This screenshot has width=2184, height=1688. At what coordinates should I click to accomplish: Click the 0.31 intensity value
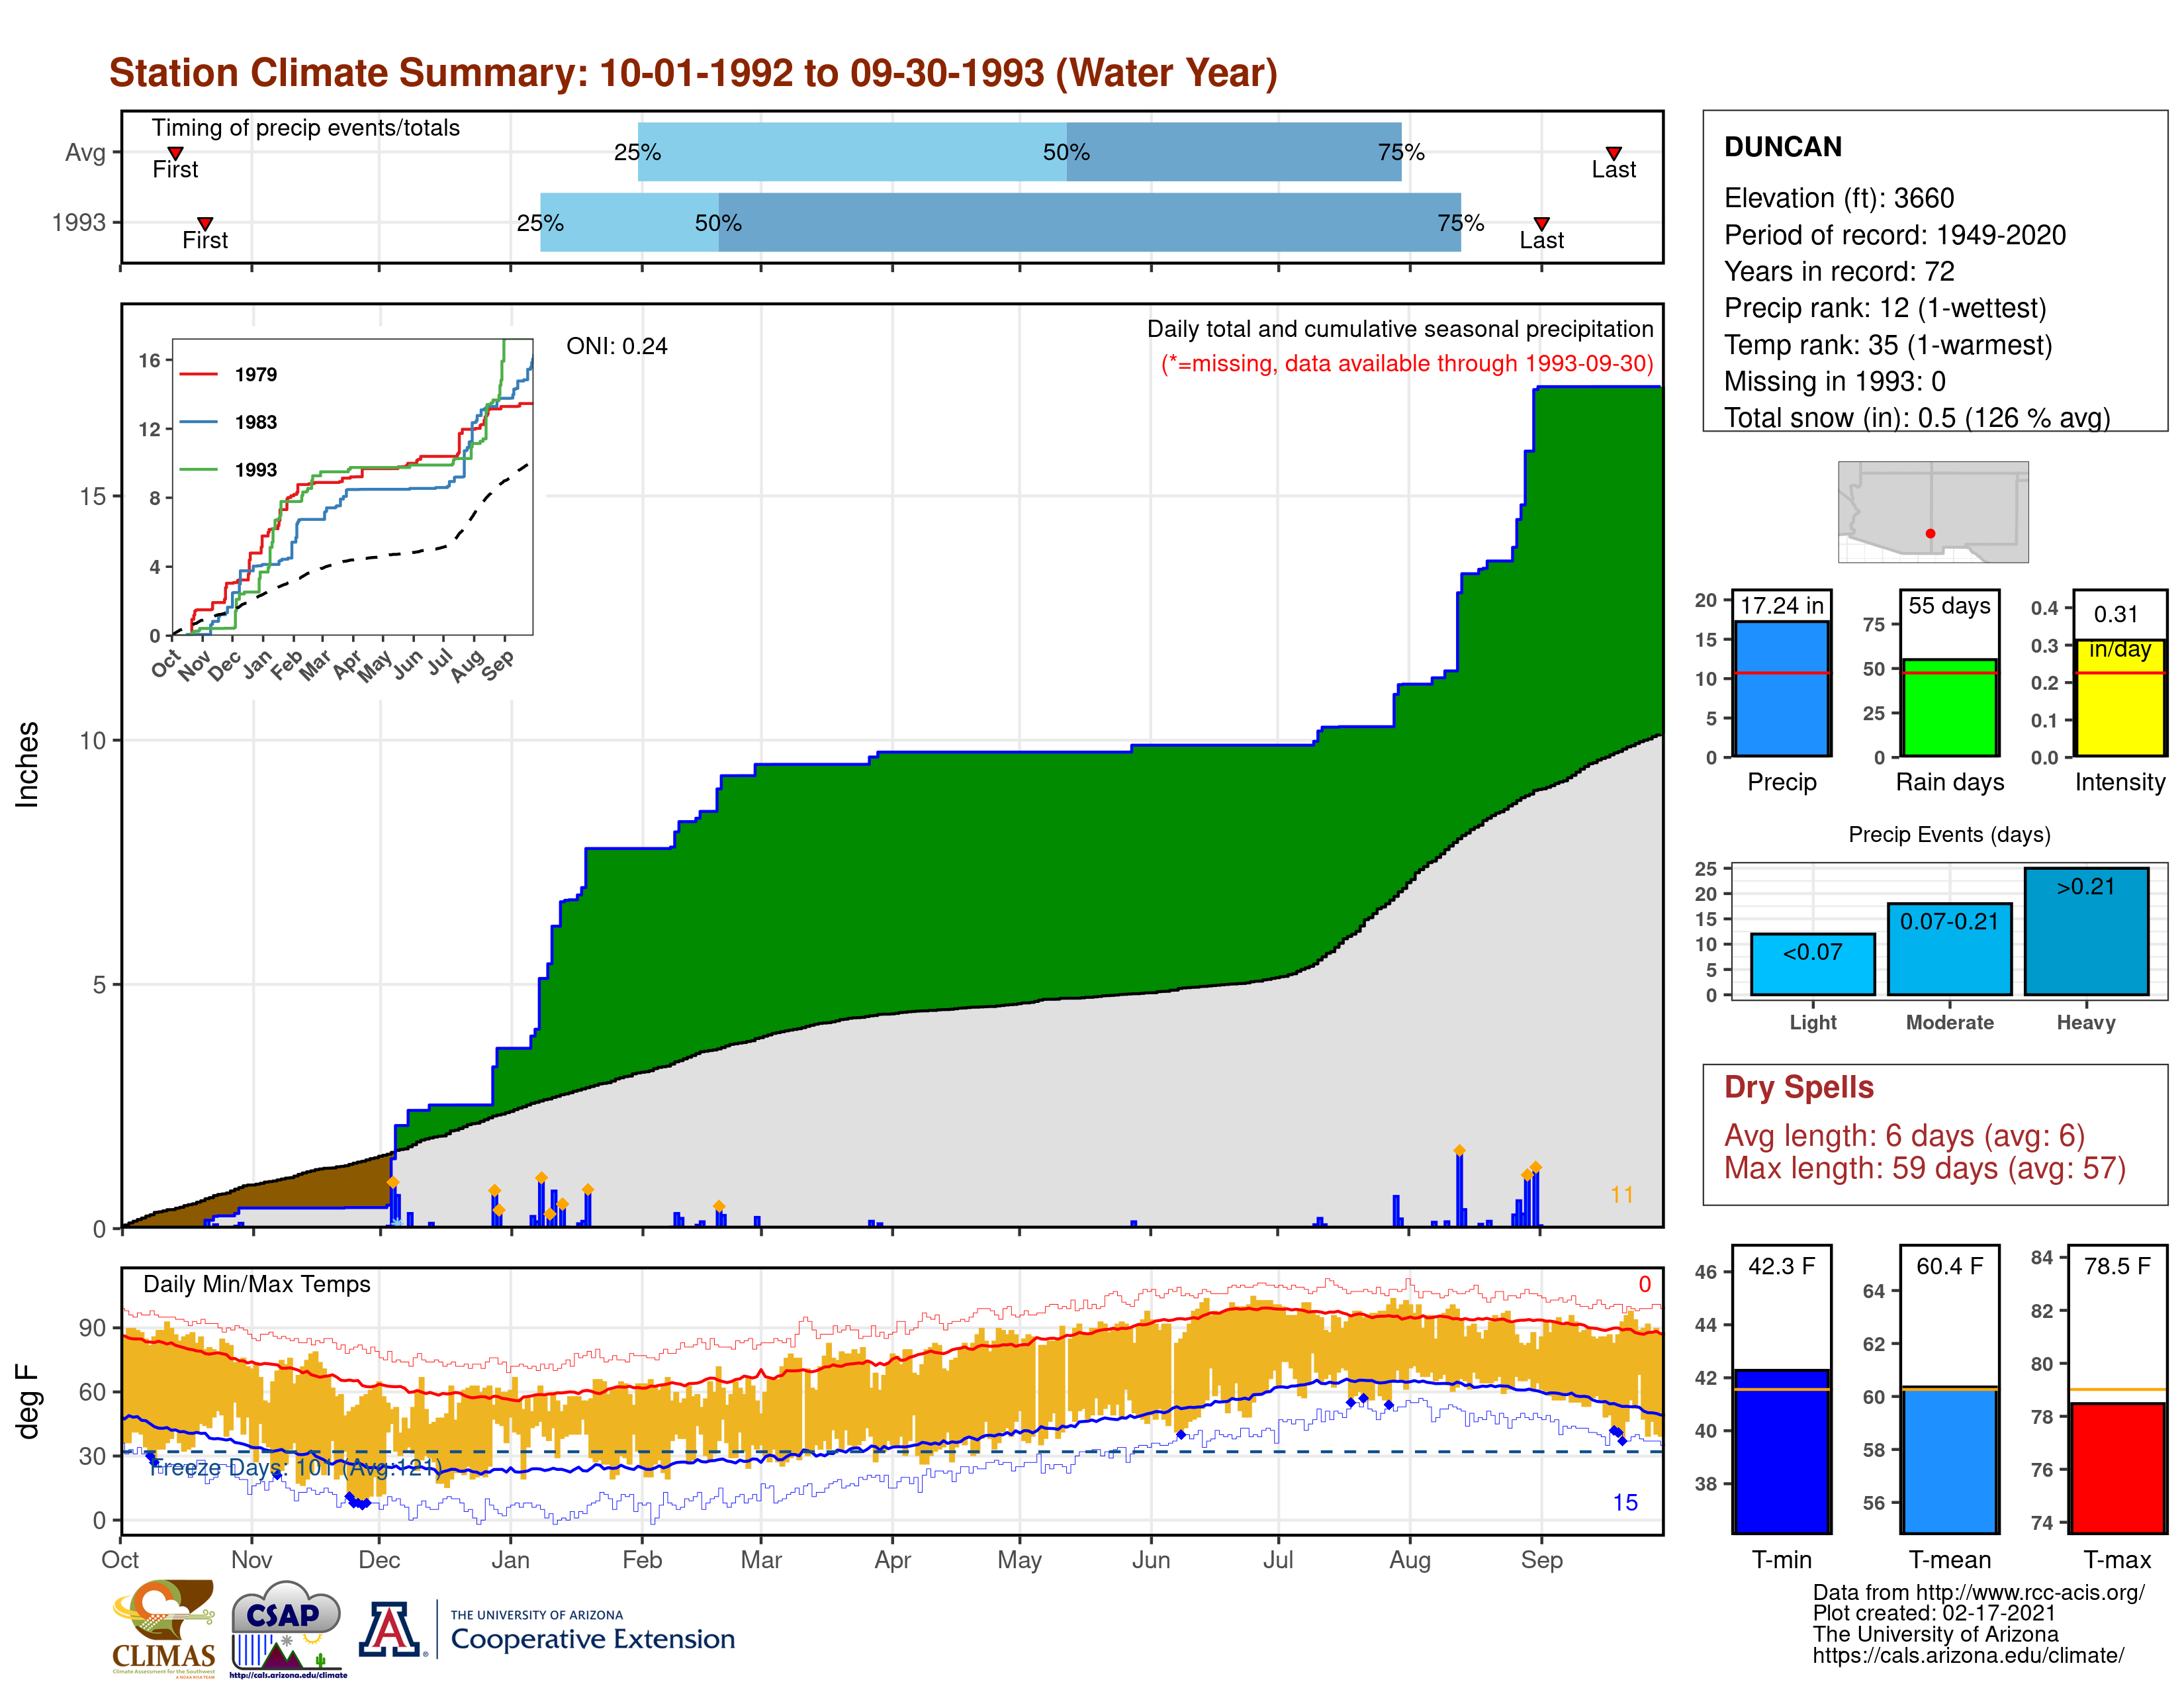pyautogui.click(x=2116, y=614)
